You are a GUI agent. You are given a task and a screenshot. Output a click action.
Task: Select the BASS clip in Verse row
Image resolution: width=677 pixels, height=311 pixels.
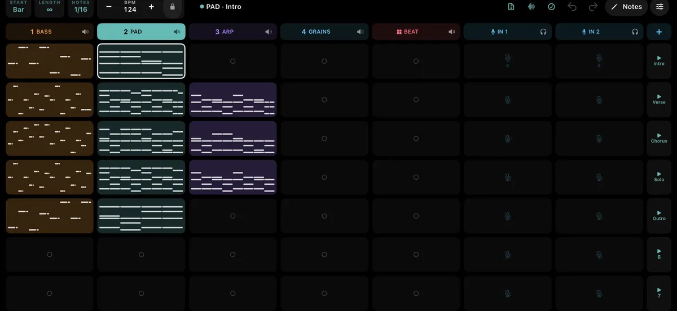point(50,100)
